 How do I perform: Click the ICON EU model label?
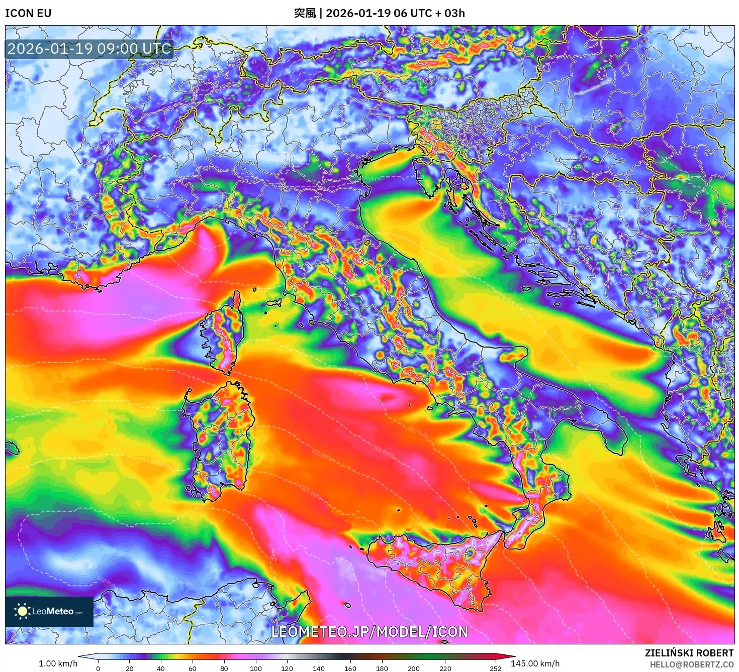(x=28, y=13)
